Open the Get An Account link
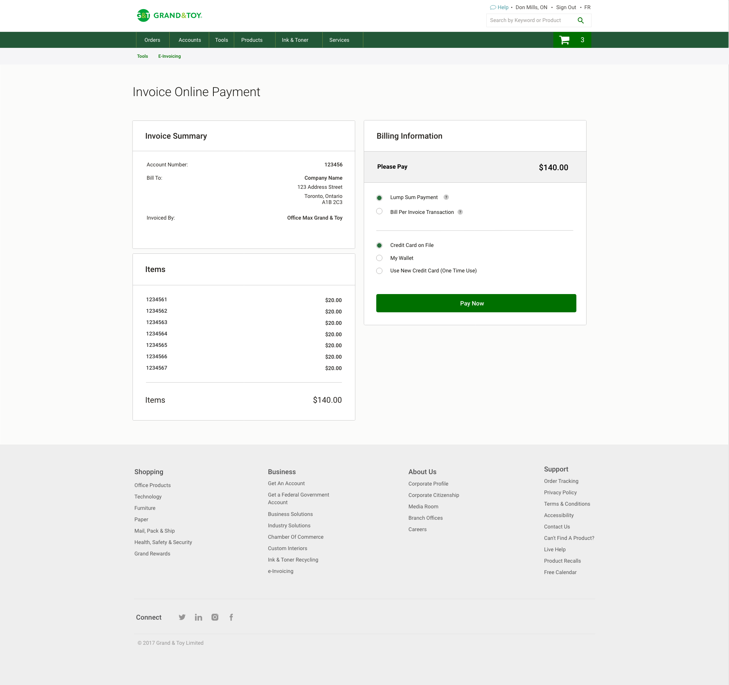Viewport: 729px width, 685px height. (286, 483)
